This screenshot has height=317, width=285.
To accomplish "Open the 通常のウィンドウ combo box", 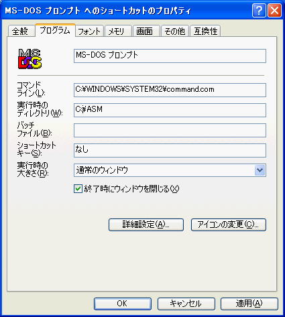I will (170, 170).
